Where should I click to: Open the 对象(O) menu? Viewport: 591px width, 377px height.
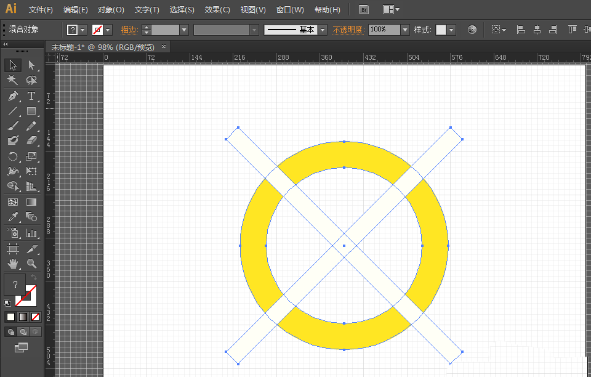pyautogui.click(x=111, y=10)
